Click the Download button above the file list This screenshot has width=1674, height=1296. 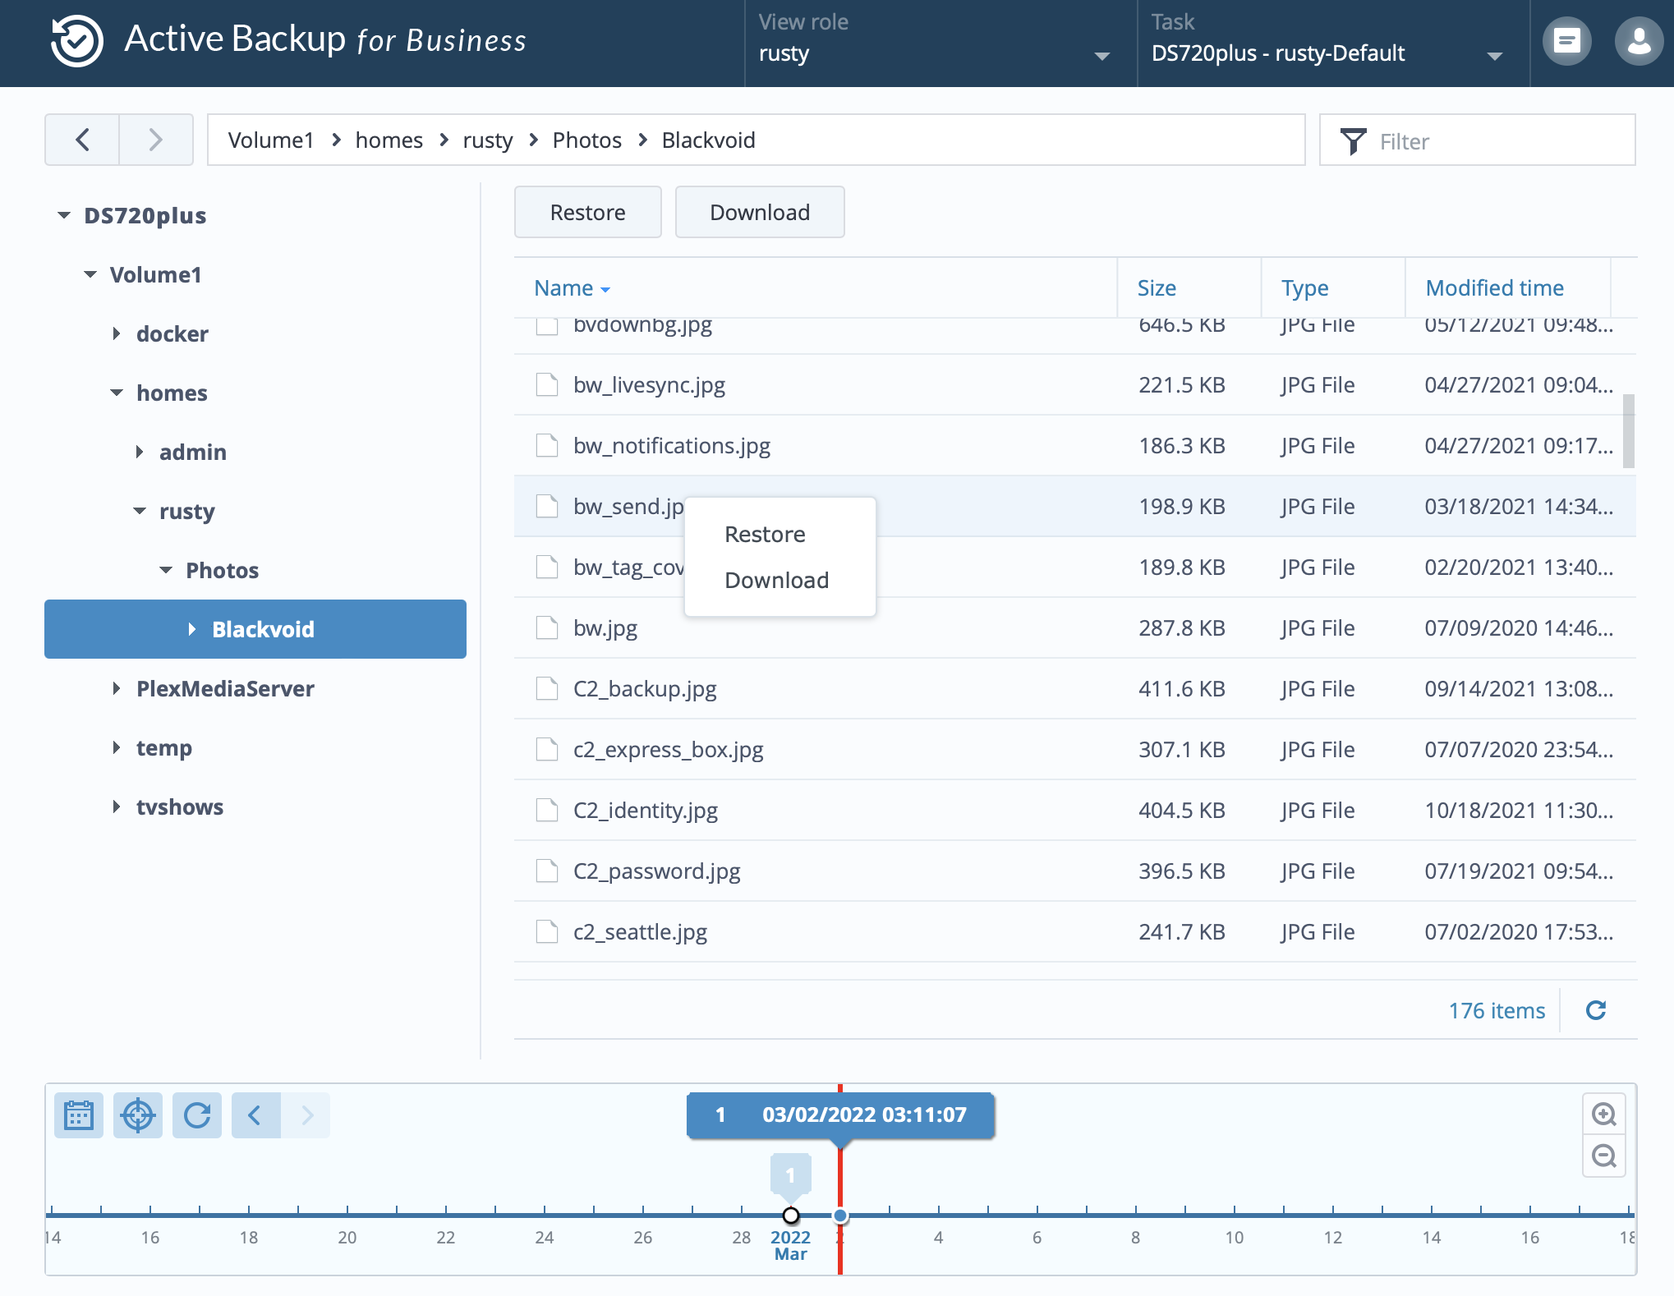760,212
